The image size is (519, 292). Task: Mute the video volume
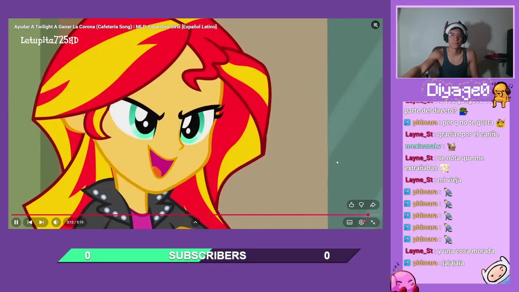tap(56, 222)
